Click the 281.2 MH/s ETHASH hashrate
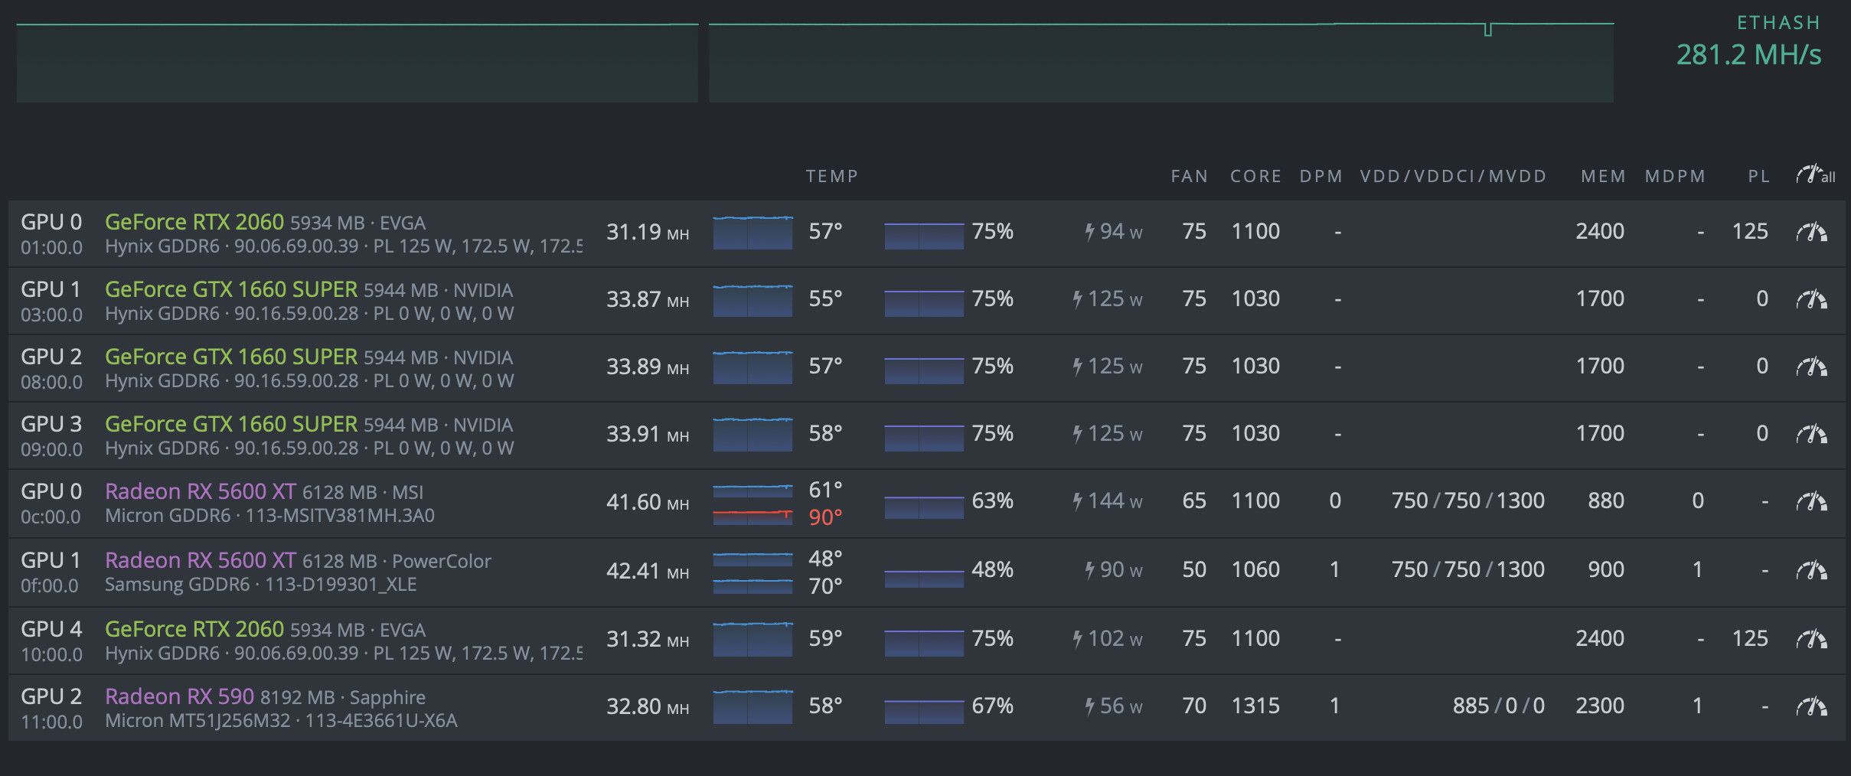Viewport: 1851px width, 776px height. pyautogui.click(x=1748, y=55)
